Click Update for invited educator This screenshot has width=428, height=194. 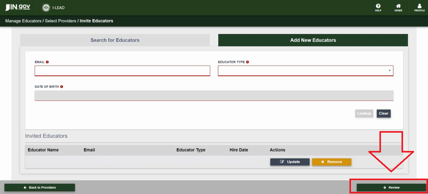point(290,162)
